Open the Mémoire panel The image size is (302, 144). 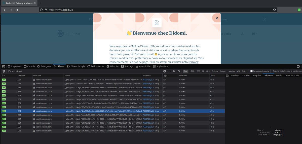[x=112, y=66]
